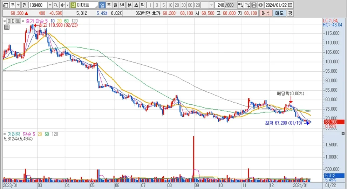This screenshot has width=347, height=189.
Task: Click the panel layout icon at top-left
Action: 5,5
